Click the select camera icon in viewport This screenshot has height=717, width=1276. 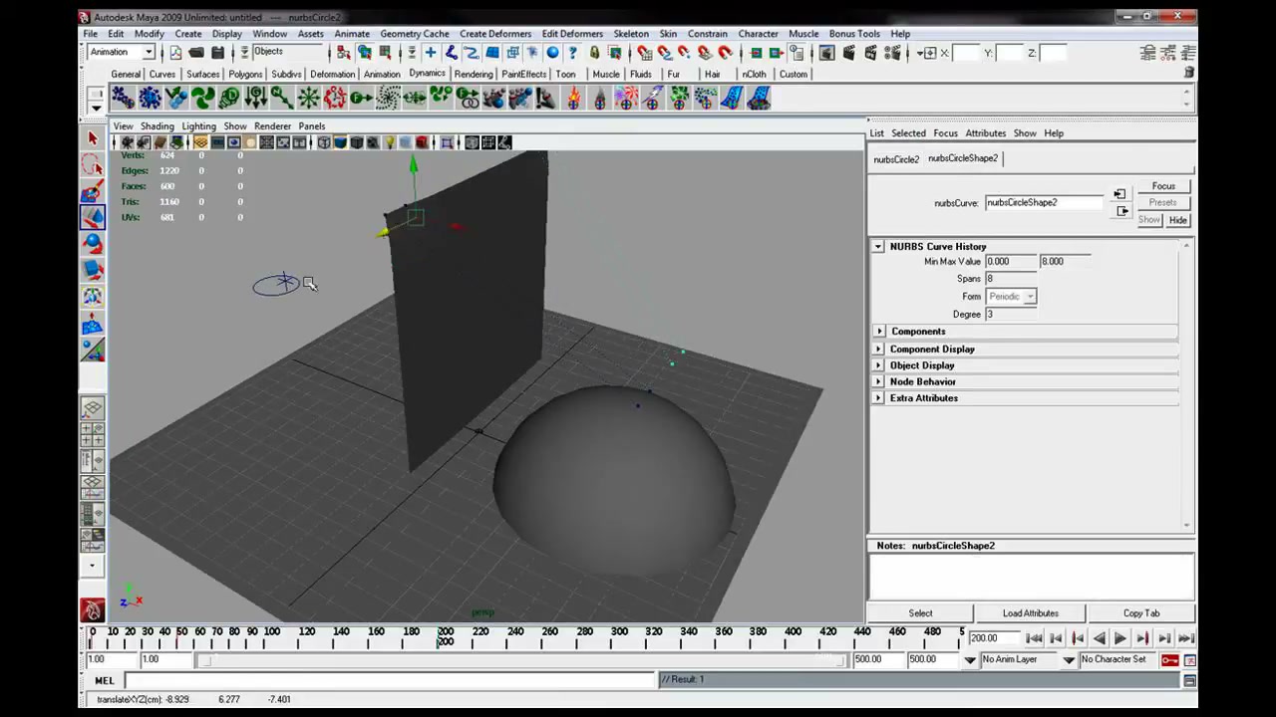click(x=126, y=142)
